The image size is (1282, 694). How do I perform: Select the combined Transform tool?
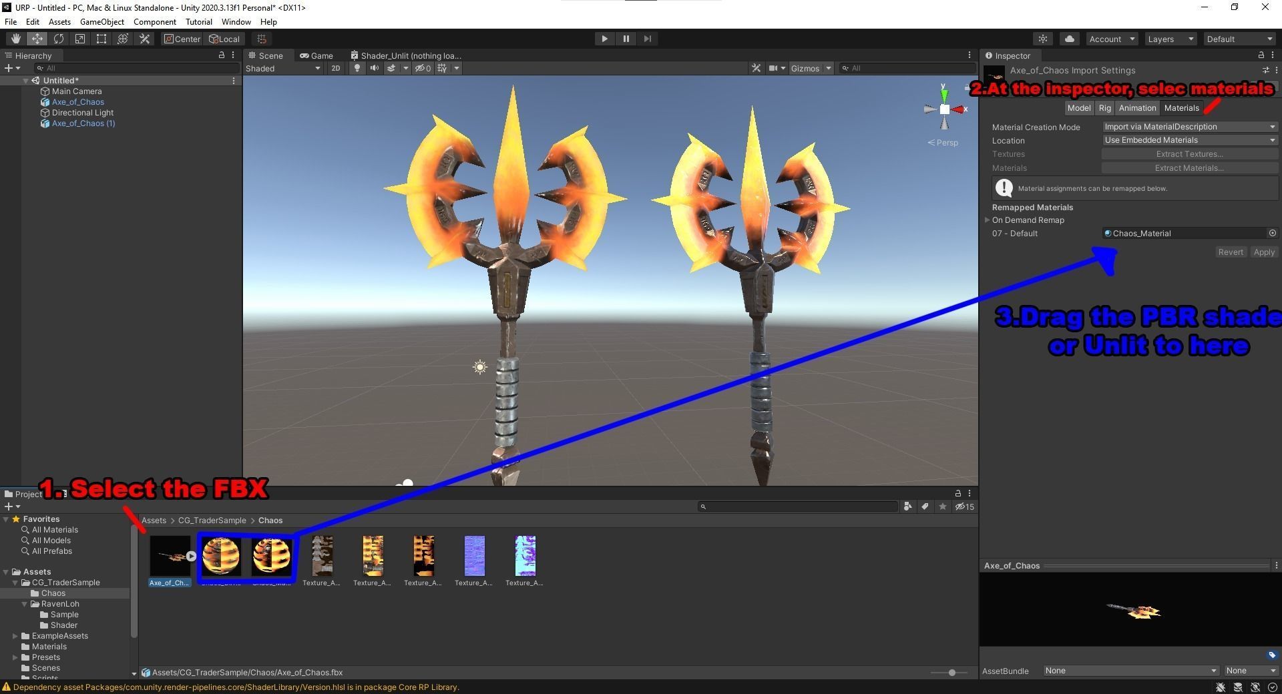(123, 39)
